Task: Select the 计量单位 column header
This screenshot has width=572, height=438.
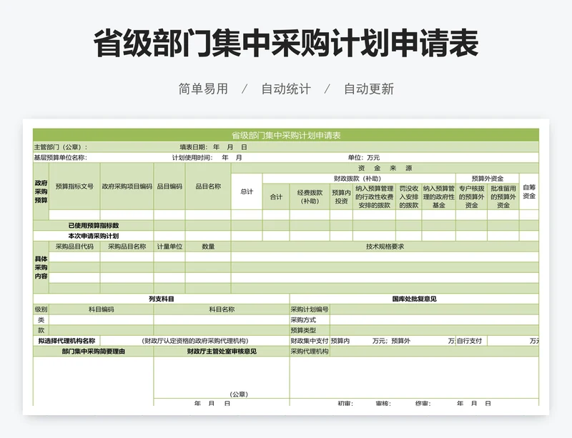Action: click(169, 247)
